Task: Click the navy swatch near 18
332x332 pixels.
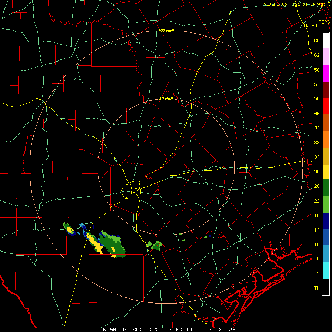Action: (326, 221)
